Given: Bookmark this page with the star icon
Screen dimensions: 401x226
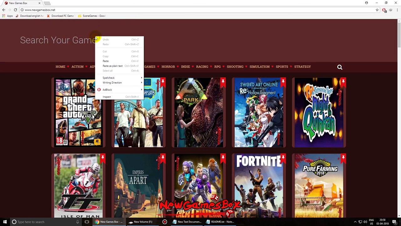Looking at the screenshot, I should pyautogui.click(x=377, y=10).
